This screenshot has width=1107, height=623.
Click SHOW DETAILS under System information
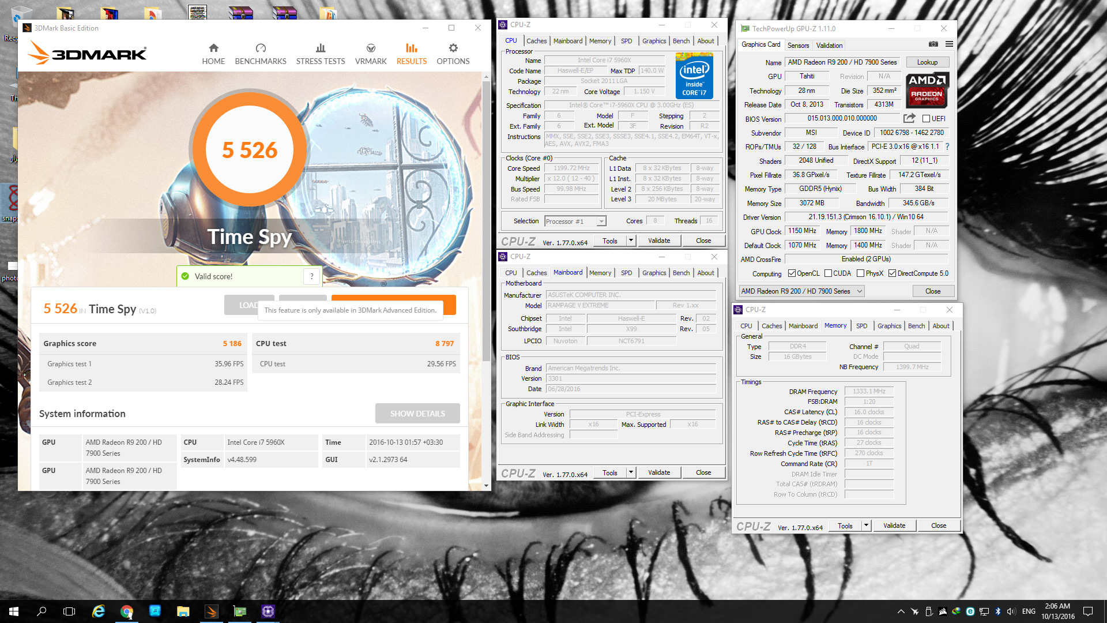tap(417, 414)
